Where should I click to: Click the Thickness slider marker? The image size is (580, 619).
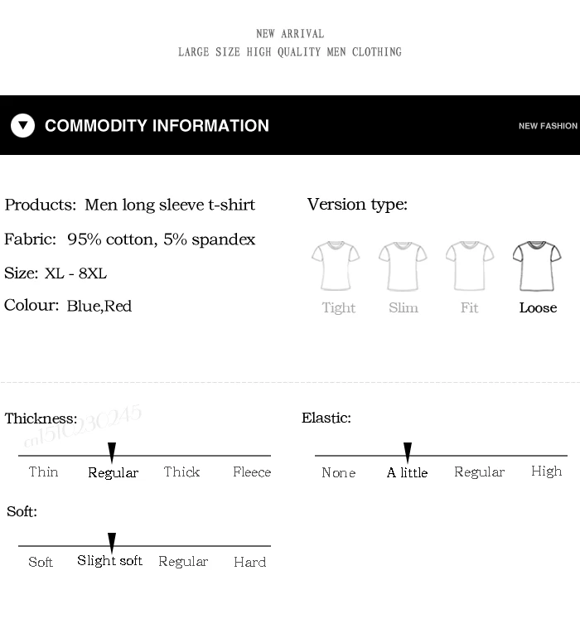(112, 452)
